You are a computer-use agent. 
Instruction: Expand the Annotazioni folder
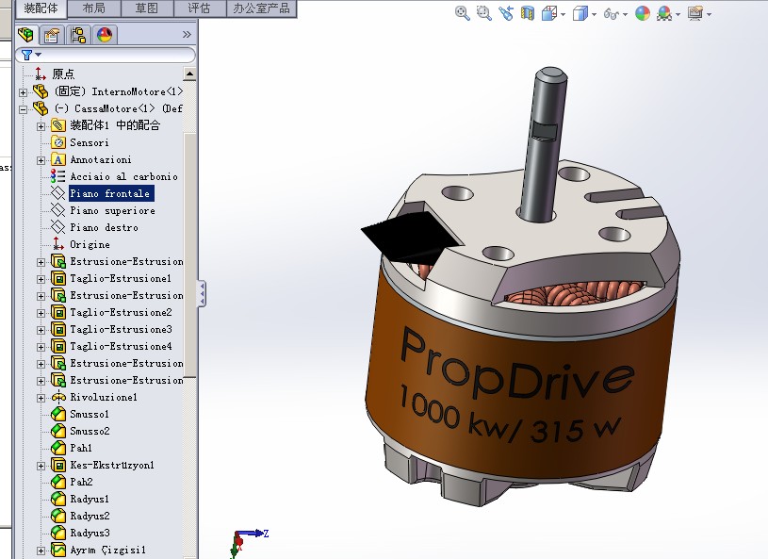(41, 160)
